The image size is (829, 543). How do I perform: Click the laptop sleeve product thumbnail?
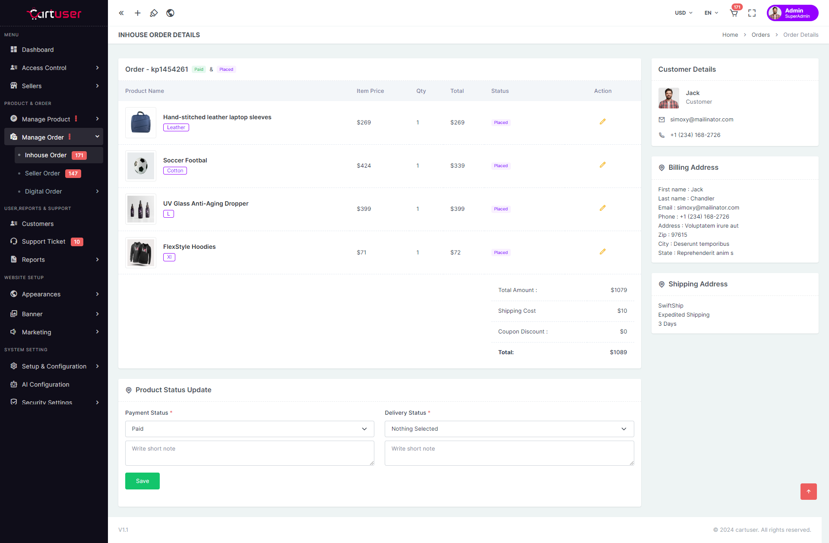click(141, 123)
